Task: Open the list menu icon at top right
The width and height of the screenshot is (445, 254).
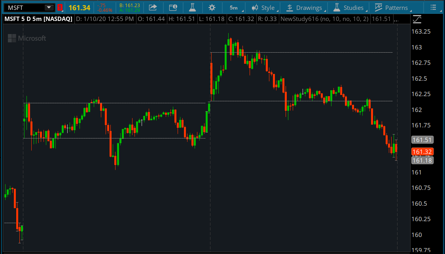Action: click(x=434, y=8)
